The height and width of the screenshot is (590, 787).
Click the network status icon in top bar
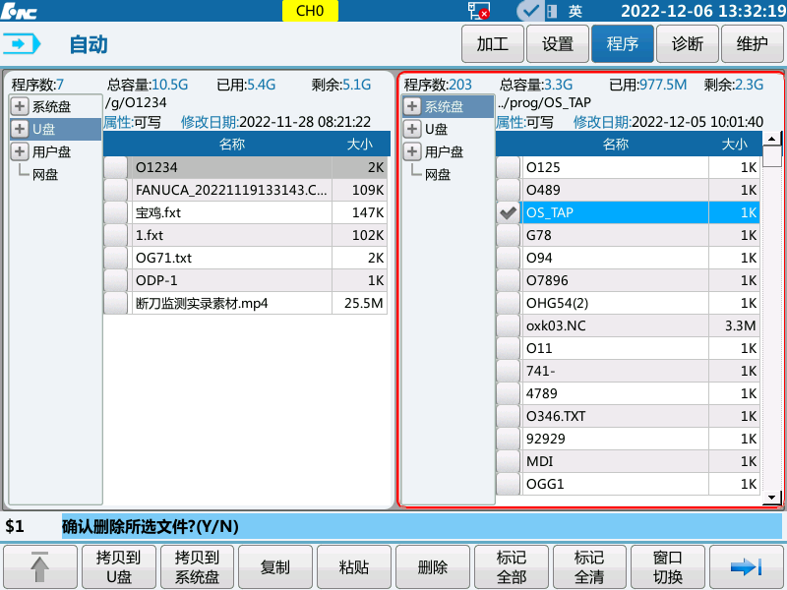pos(478,11)
